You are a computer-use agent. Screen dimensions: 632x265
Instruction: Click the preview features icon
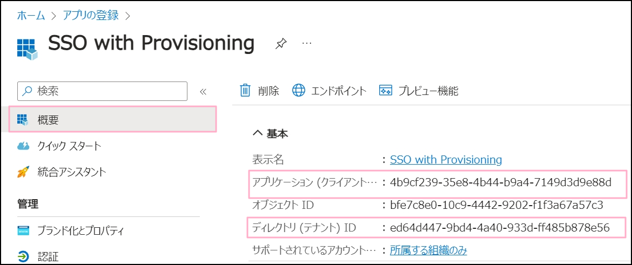pyautogui.click(x=385, y=91)
